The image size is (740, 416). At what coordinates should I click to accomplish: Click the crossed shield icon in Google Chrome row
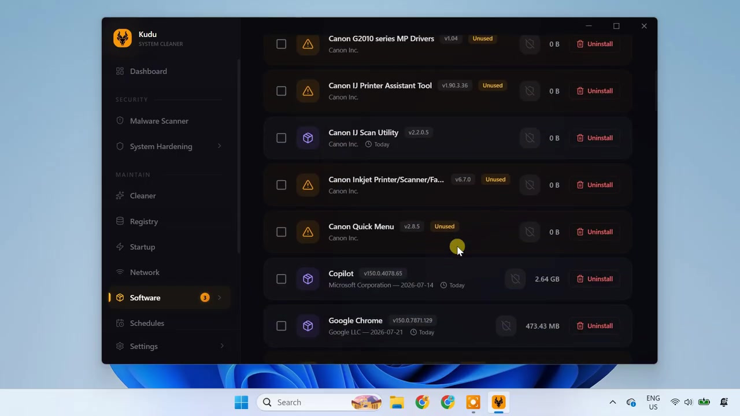point(506,326)
